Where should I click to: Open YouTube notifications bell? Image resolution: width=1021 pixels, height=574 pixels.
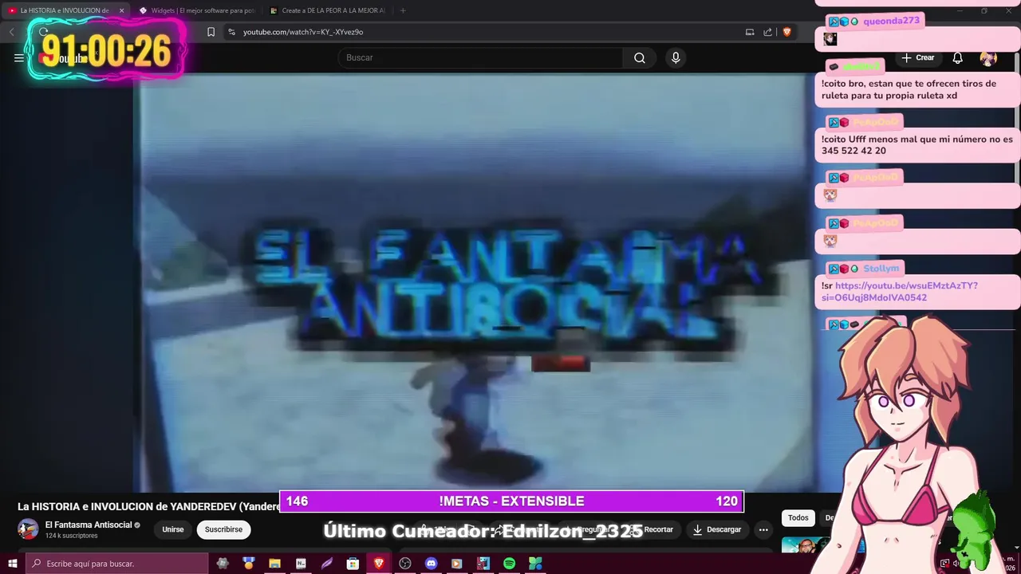point(958,57)
